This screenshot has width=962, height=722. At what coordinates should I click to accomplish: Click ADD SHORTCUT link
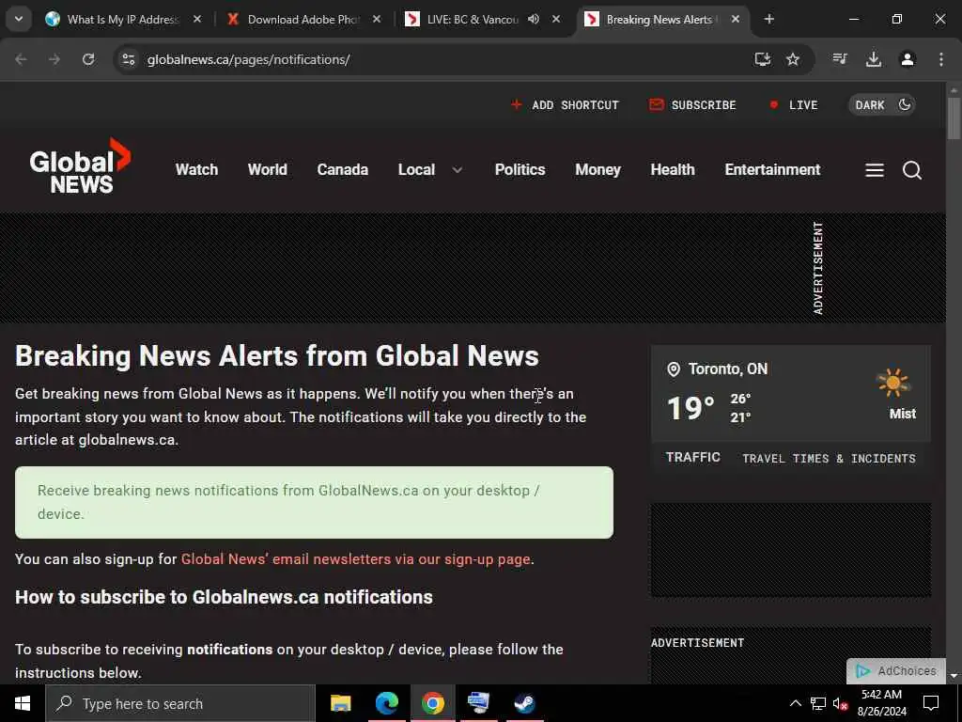click(x=565, y=105)
